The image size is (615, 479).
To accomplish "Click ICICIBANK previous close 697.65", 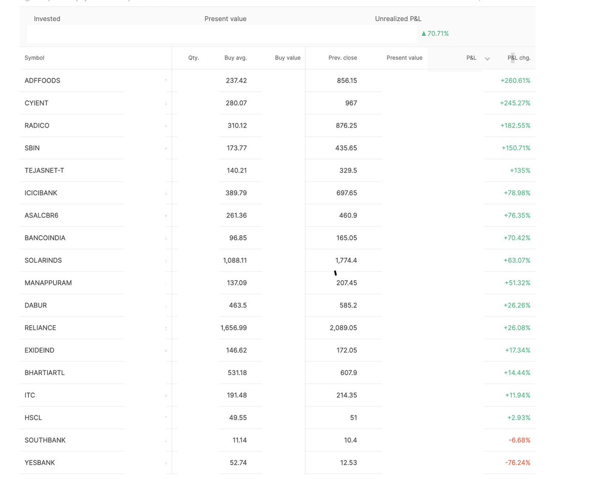I will (x=346, y=193).
